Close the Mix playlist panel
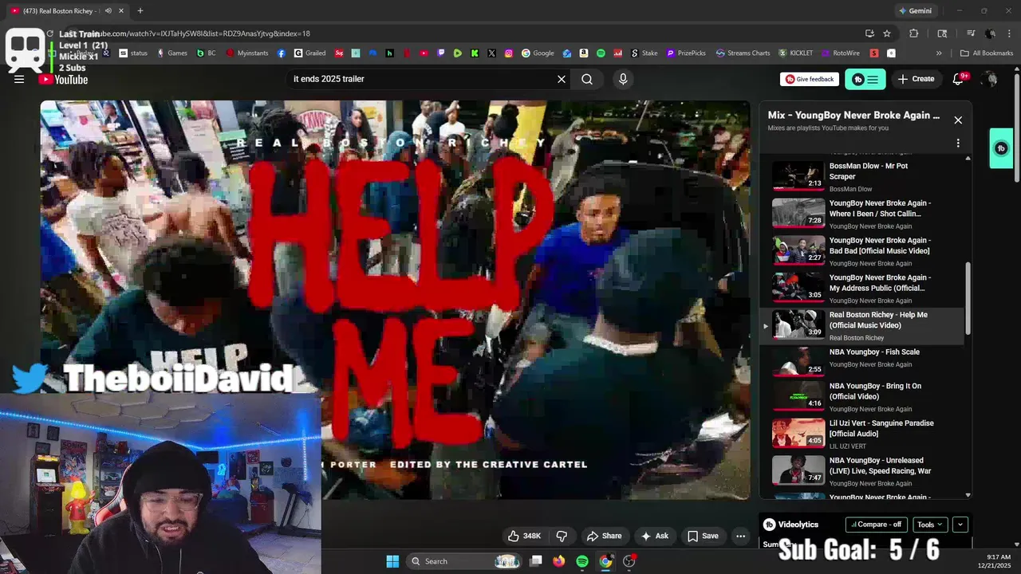The image size is (1021, 574). (x=958, y=120)
